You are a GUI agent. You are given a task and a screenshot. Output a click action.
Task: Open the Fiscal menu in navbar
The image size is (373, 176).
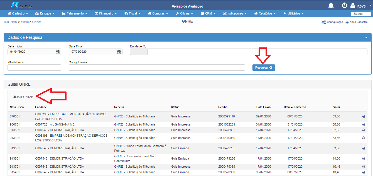(132, 13)
